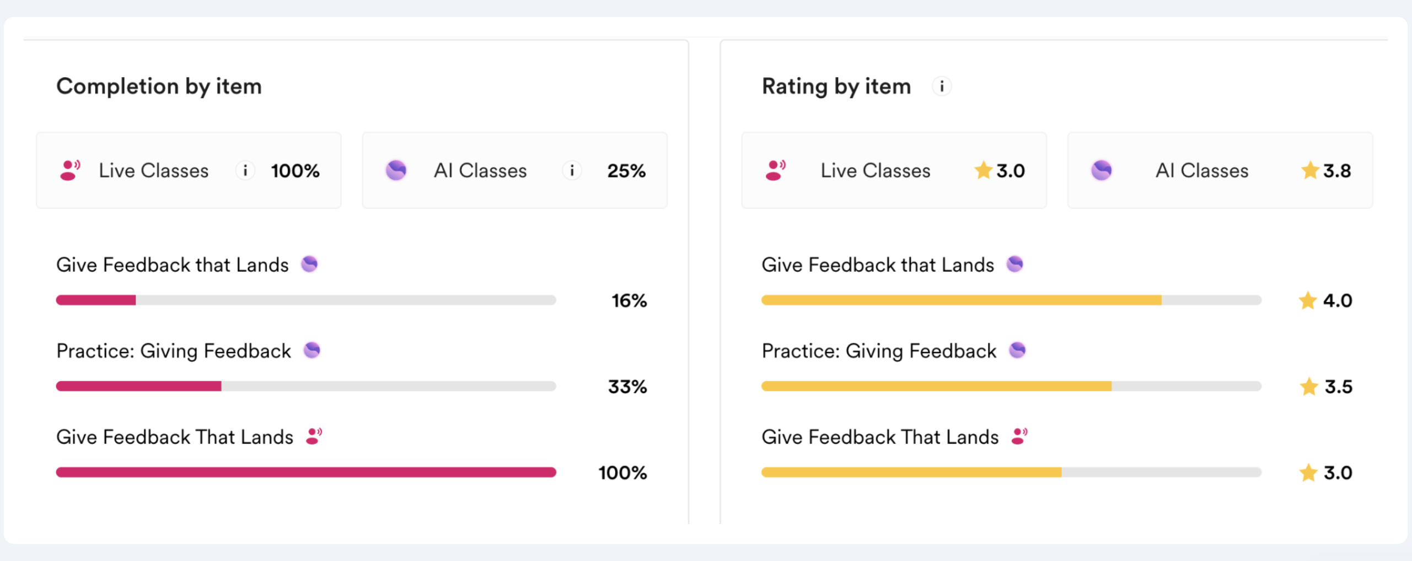
Task: Click the purple AI Classes icon in rating card
Action: pos(1102,170)
